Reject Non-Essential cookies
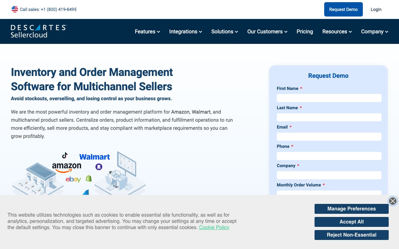 [352, 235]
